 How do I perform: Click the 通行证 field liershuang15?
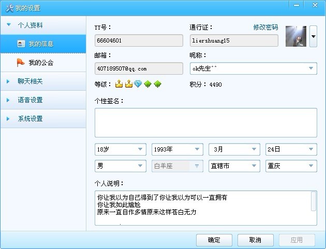click(234, 40)
